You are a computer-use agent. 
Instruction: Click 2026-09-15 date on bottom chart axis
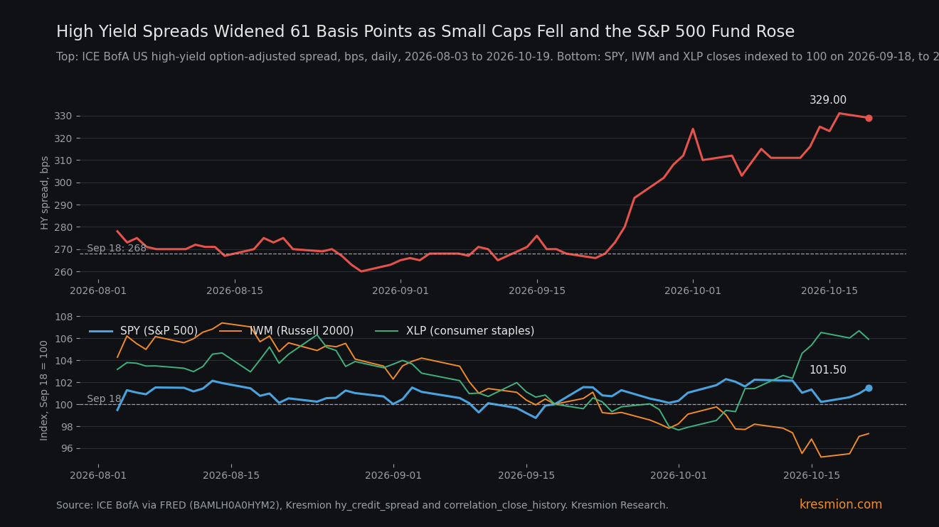click(x=526, y=476)
